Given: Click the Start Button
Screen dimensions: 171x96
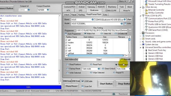Looking at the screenshot, I should (x=106, y=84).
